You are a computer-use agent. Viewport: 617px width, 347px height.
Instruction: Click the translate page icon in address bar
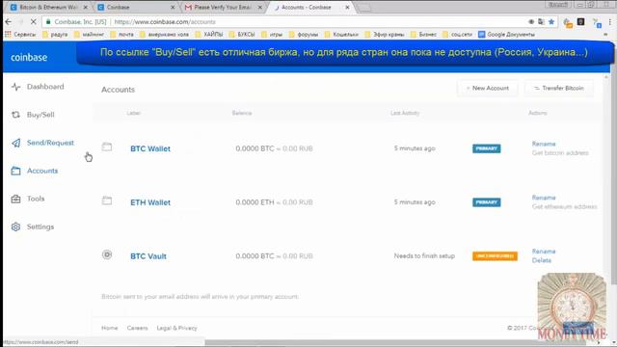coord(542,21)
